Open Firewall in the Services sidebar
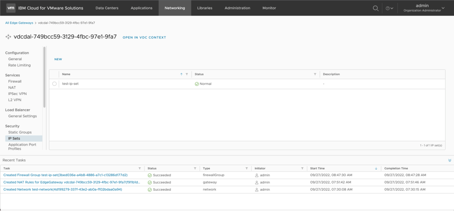Screen dimensions: 454x212 point(15,81)
